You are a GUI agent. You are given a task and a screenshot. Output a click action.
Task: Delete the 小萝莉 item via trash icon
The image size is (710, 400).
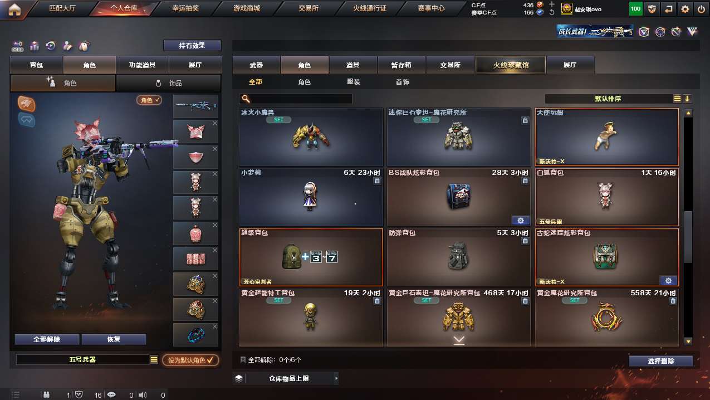point(377,181)
